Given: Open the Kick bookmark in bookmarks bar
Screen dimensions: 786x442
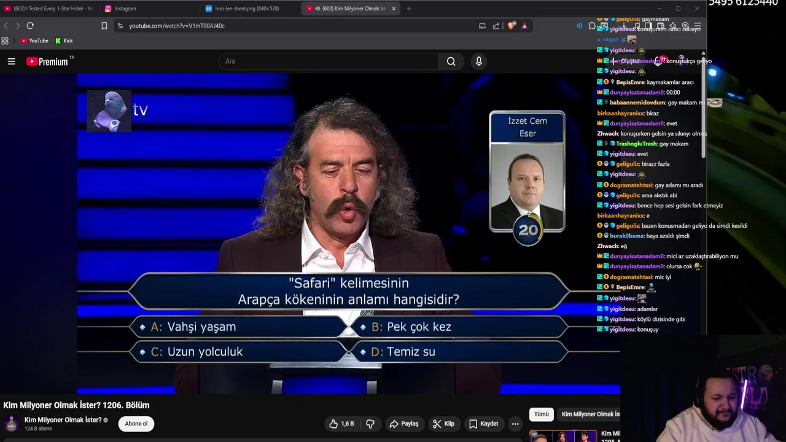Looking at the screenshot, I should [x=64, y=41].
